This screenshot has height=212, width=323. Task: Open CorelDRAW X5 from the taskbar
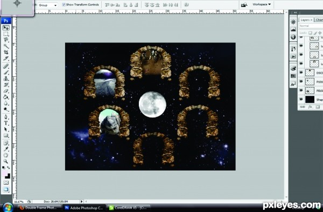coord(129,208)
